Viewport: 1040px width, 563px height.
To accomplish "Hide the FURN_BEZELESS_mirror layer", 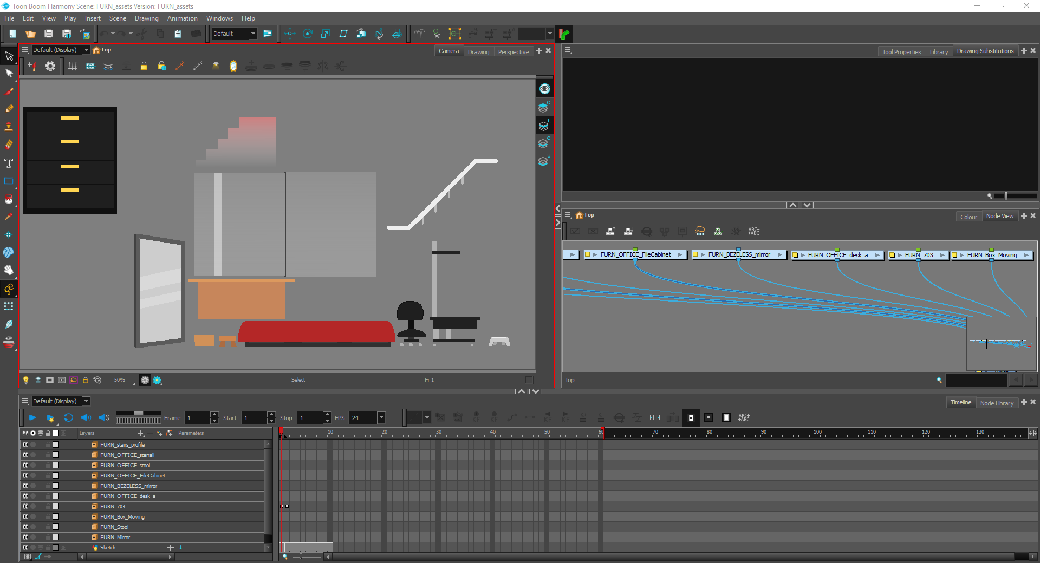I will [x=25, y=486].
